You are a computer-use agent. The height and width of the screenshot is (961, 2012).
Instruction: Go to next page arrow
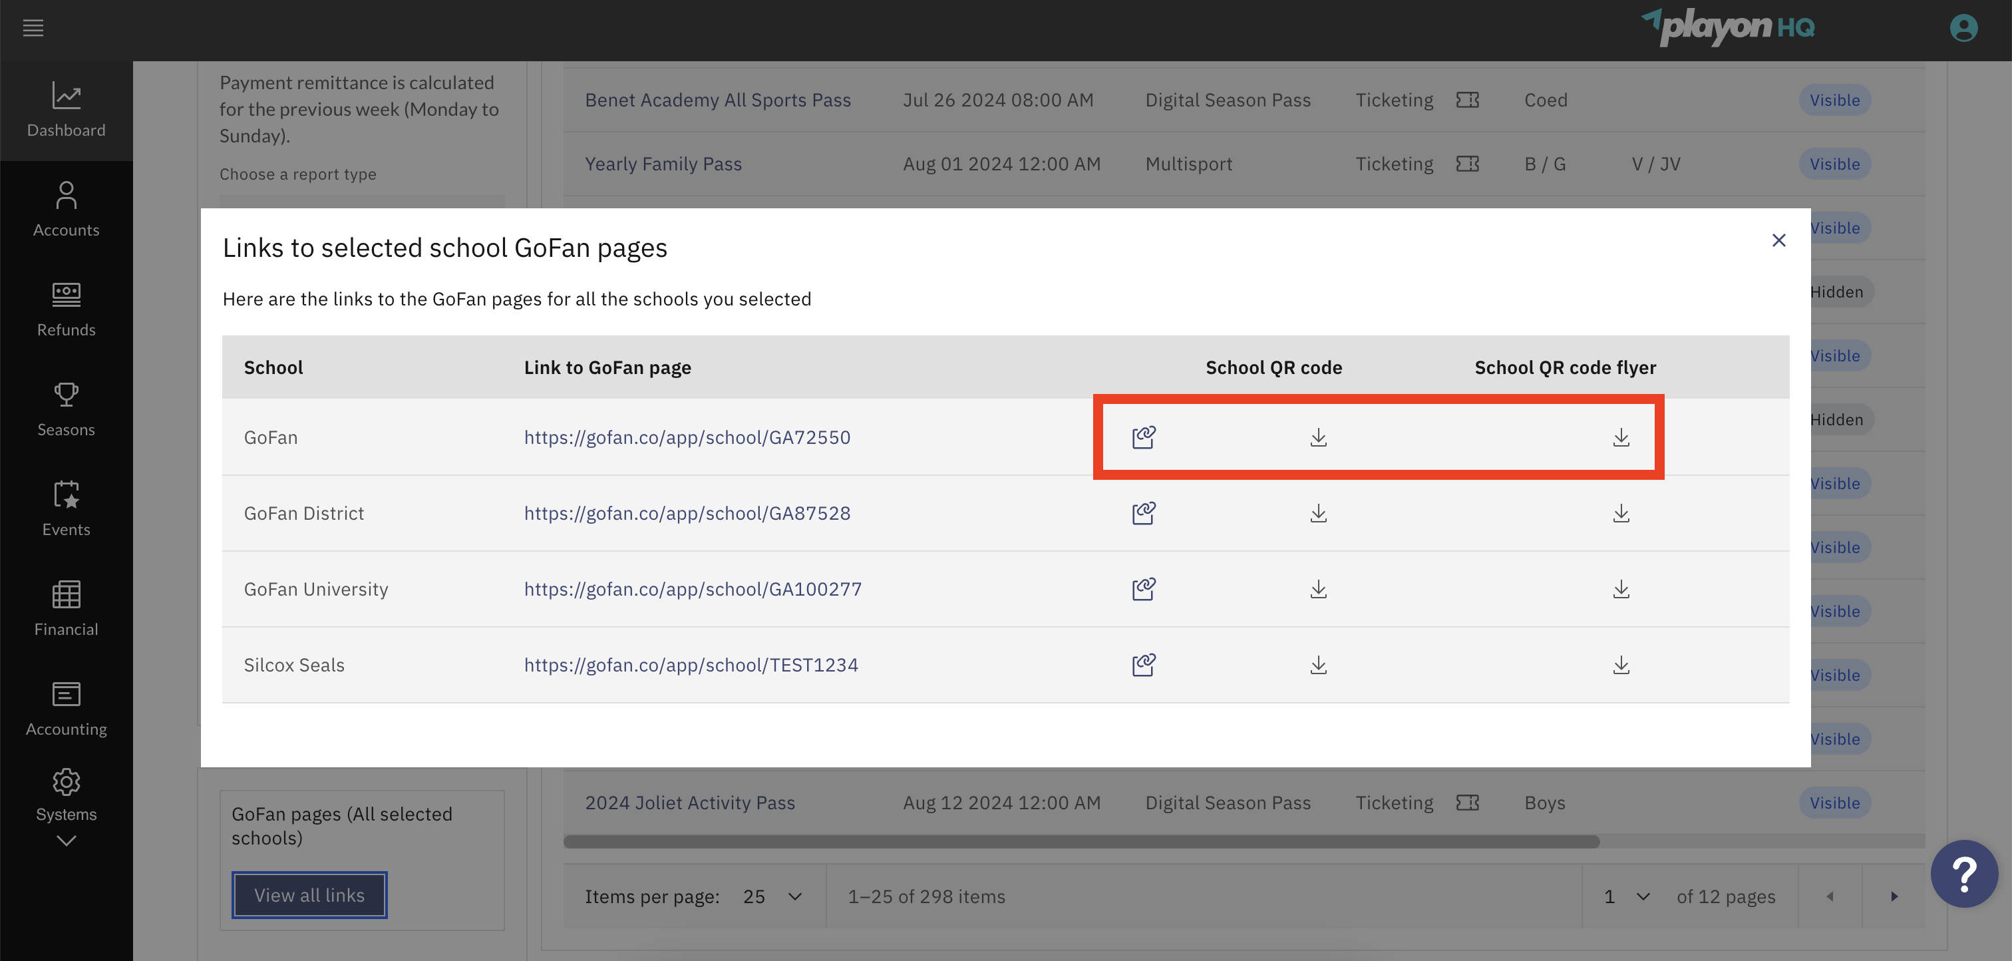tap(1894, 897)
